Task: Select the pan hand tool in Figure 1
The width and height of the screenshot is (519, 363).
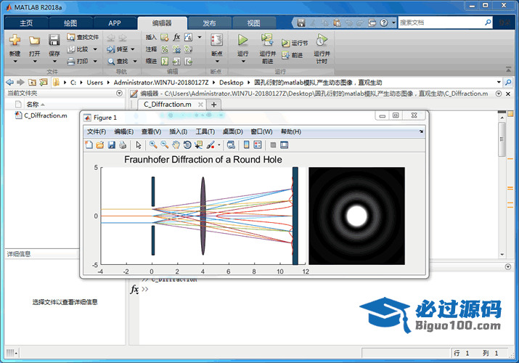Action: click(x=176, y=145)
